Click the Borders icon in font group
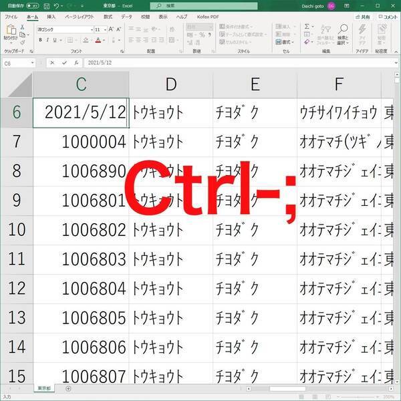This screenshot has width=401, height=401. 70,40
